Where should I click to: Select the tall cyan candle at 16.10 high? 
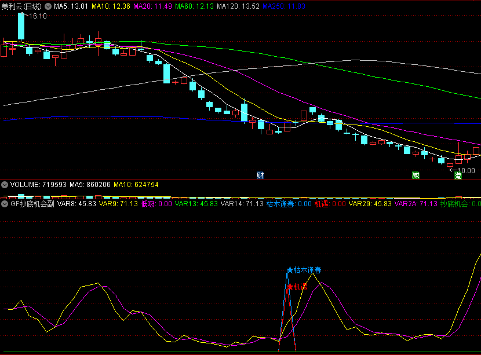click(21, 27)
